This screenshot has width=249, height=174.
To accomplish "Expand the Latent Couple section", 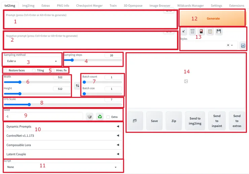I will point(63,154).
